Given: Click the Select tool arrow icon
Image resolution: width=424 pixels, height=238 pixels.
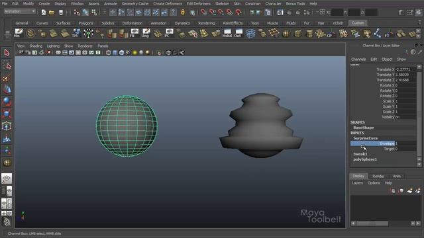Looking at the screenshot, I should (x=7, y=53).
